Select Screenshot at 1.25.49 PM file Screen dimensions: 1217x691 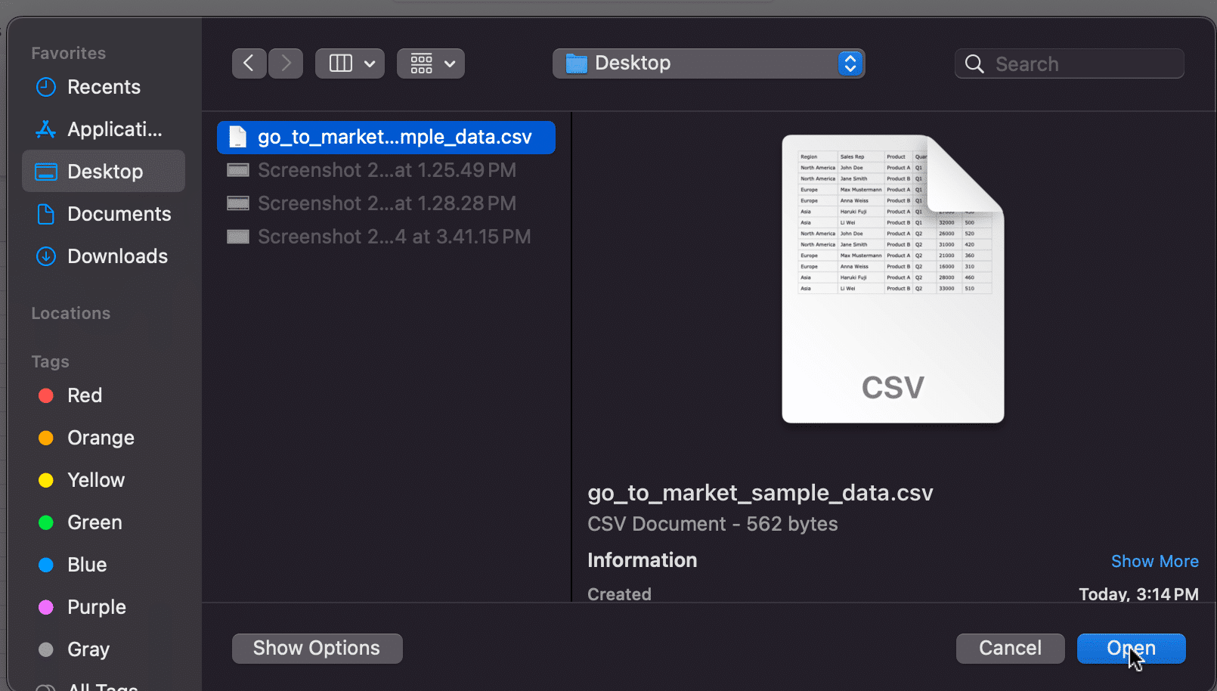coord(386,170)
